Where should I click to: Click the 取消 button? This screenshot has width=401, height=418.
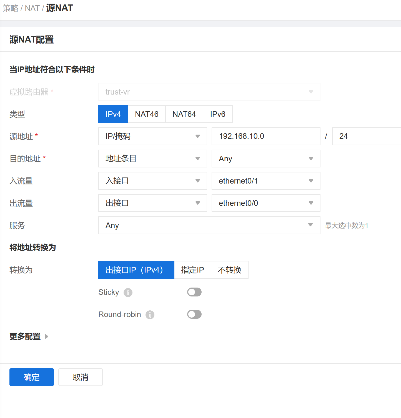(81, 377)
